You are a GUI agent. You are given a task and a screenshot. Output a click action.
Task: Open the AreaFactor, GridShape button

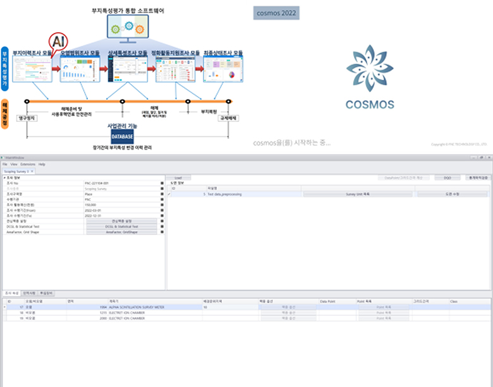pyautogui.click(x=122, y=232)
